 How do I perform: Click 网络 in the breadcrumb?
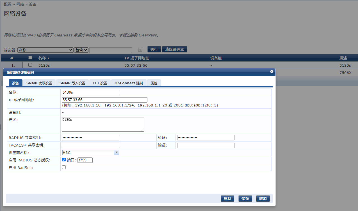(20, 4)
